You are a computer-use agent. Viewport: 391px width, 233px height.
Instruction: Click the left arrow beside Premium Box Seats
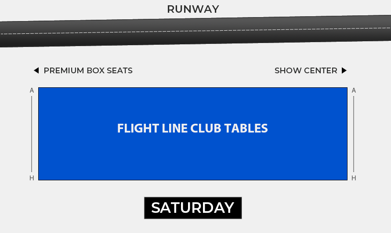point(36,71)
